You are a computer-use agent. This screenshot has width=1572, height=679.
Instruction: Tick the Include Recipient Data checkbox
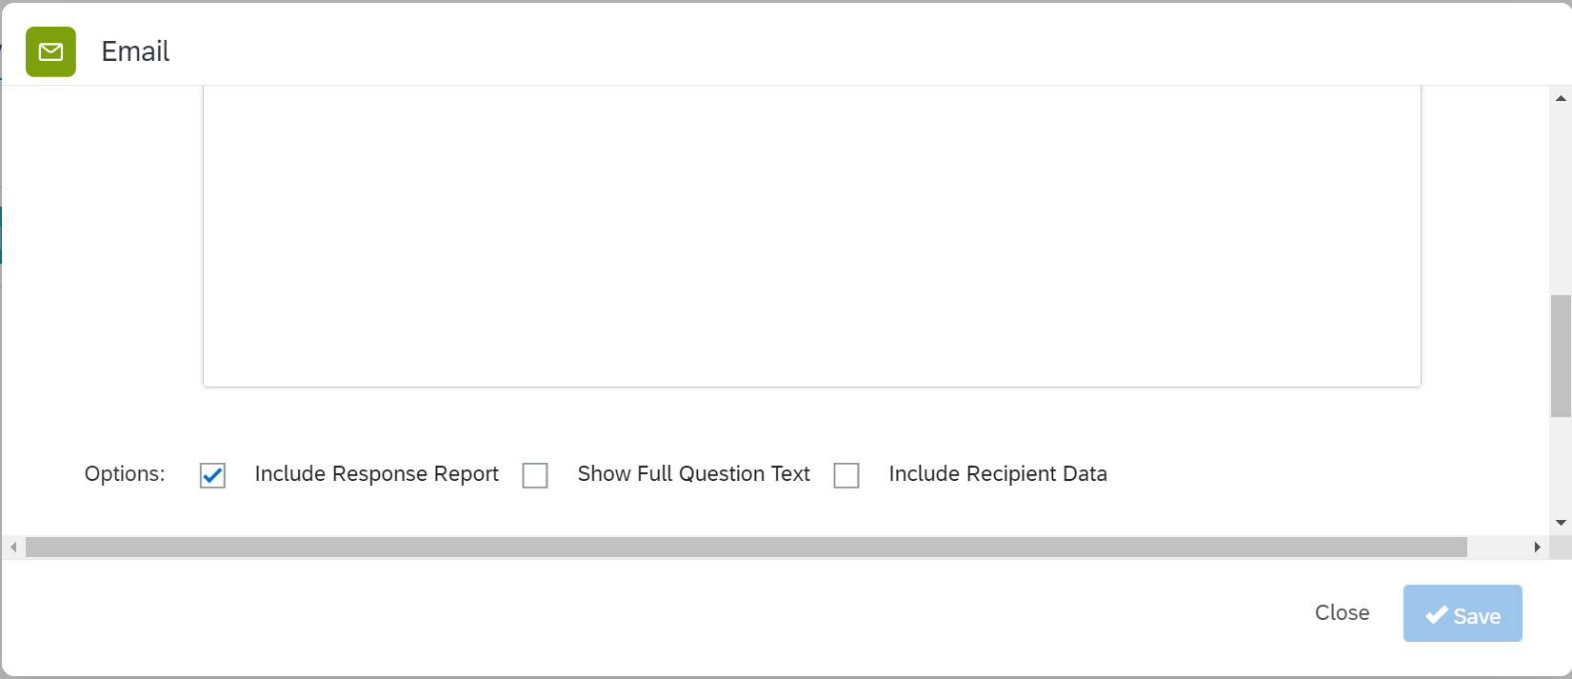coord(846,475)
